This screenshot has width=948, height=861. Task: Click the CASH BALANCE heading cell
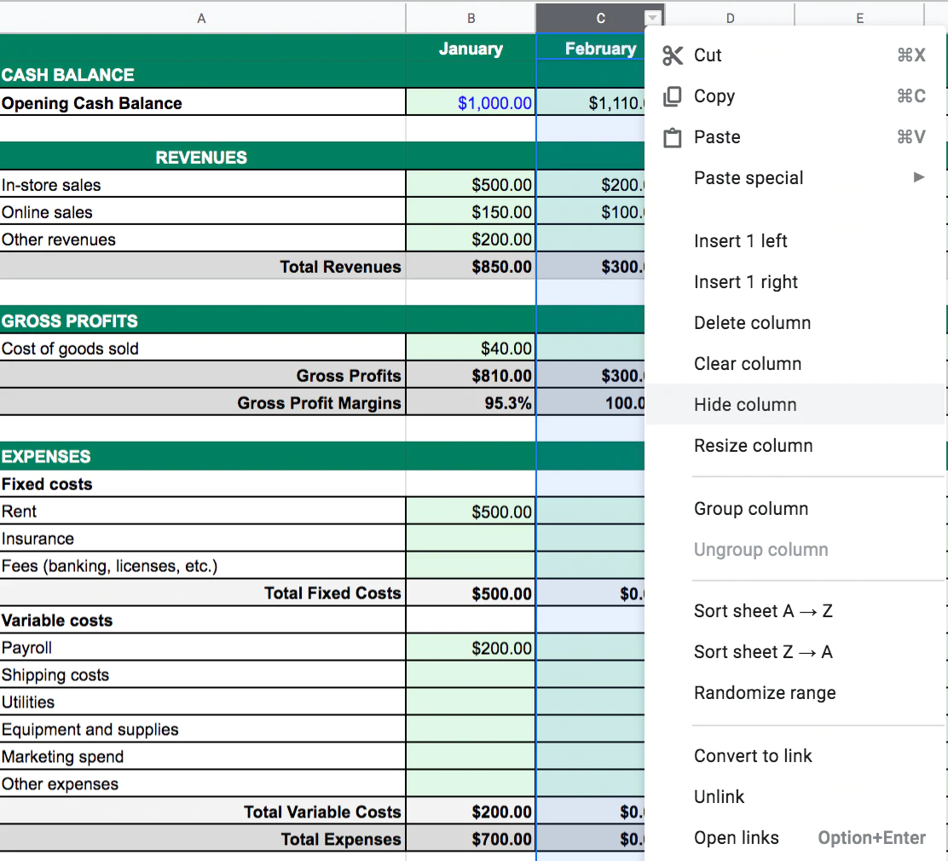[202, 74]
